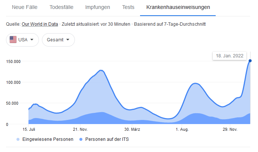Click the dark blue ITS legend dot
Image resolution: width=258 pixels, height=152 pixels.
tap(82, 139)
